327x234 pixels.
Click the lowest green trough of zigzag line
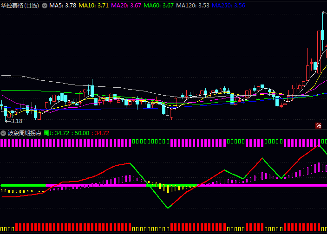click(168, 208)
